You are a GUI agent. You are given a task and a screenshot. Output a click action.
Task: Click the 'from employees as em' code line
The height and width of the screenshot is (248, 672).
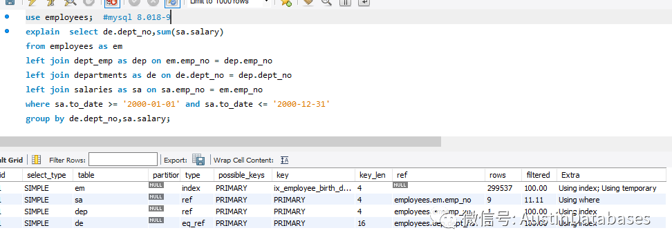click(x=74, y=46)
